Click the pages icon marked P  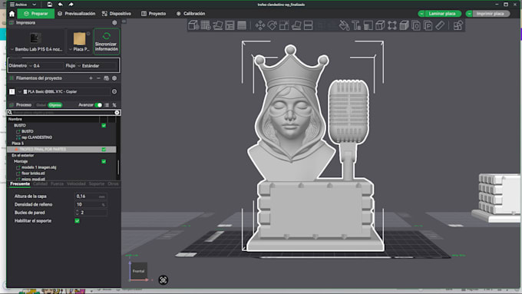point(428,25)
